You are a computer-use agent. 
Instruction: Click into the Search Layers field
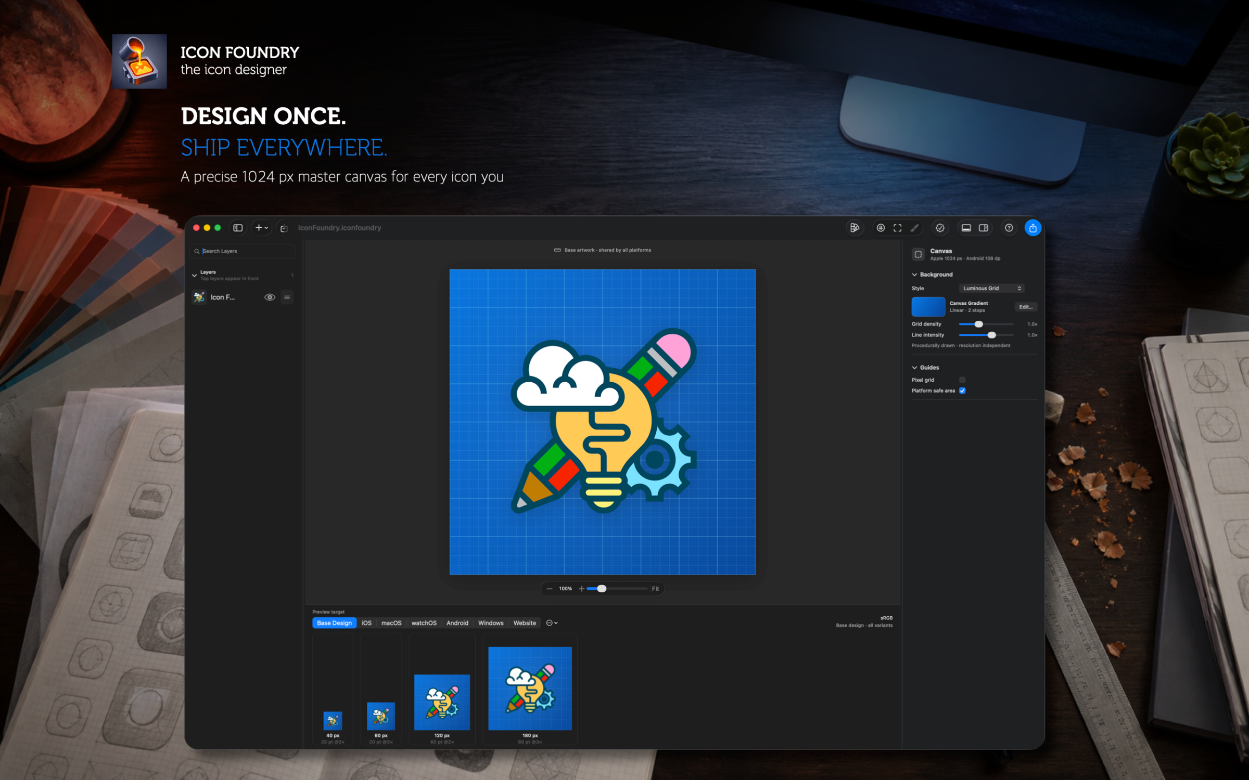(243, 251)
